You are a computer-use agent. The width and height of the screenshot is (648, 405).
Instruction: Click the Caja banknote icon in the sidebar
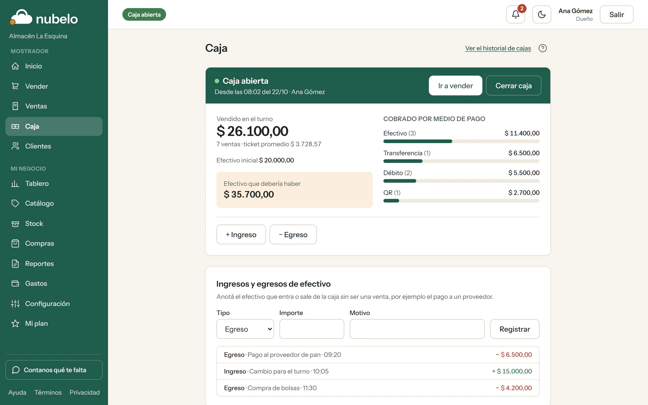click(15, 127)
